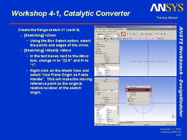Image resolution: width=187 pixels, height=140 pixels.
Task: Open the Tools menu in upper screenshot
Action: (109, 32)
